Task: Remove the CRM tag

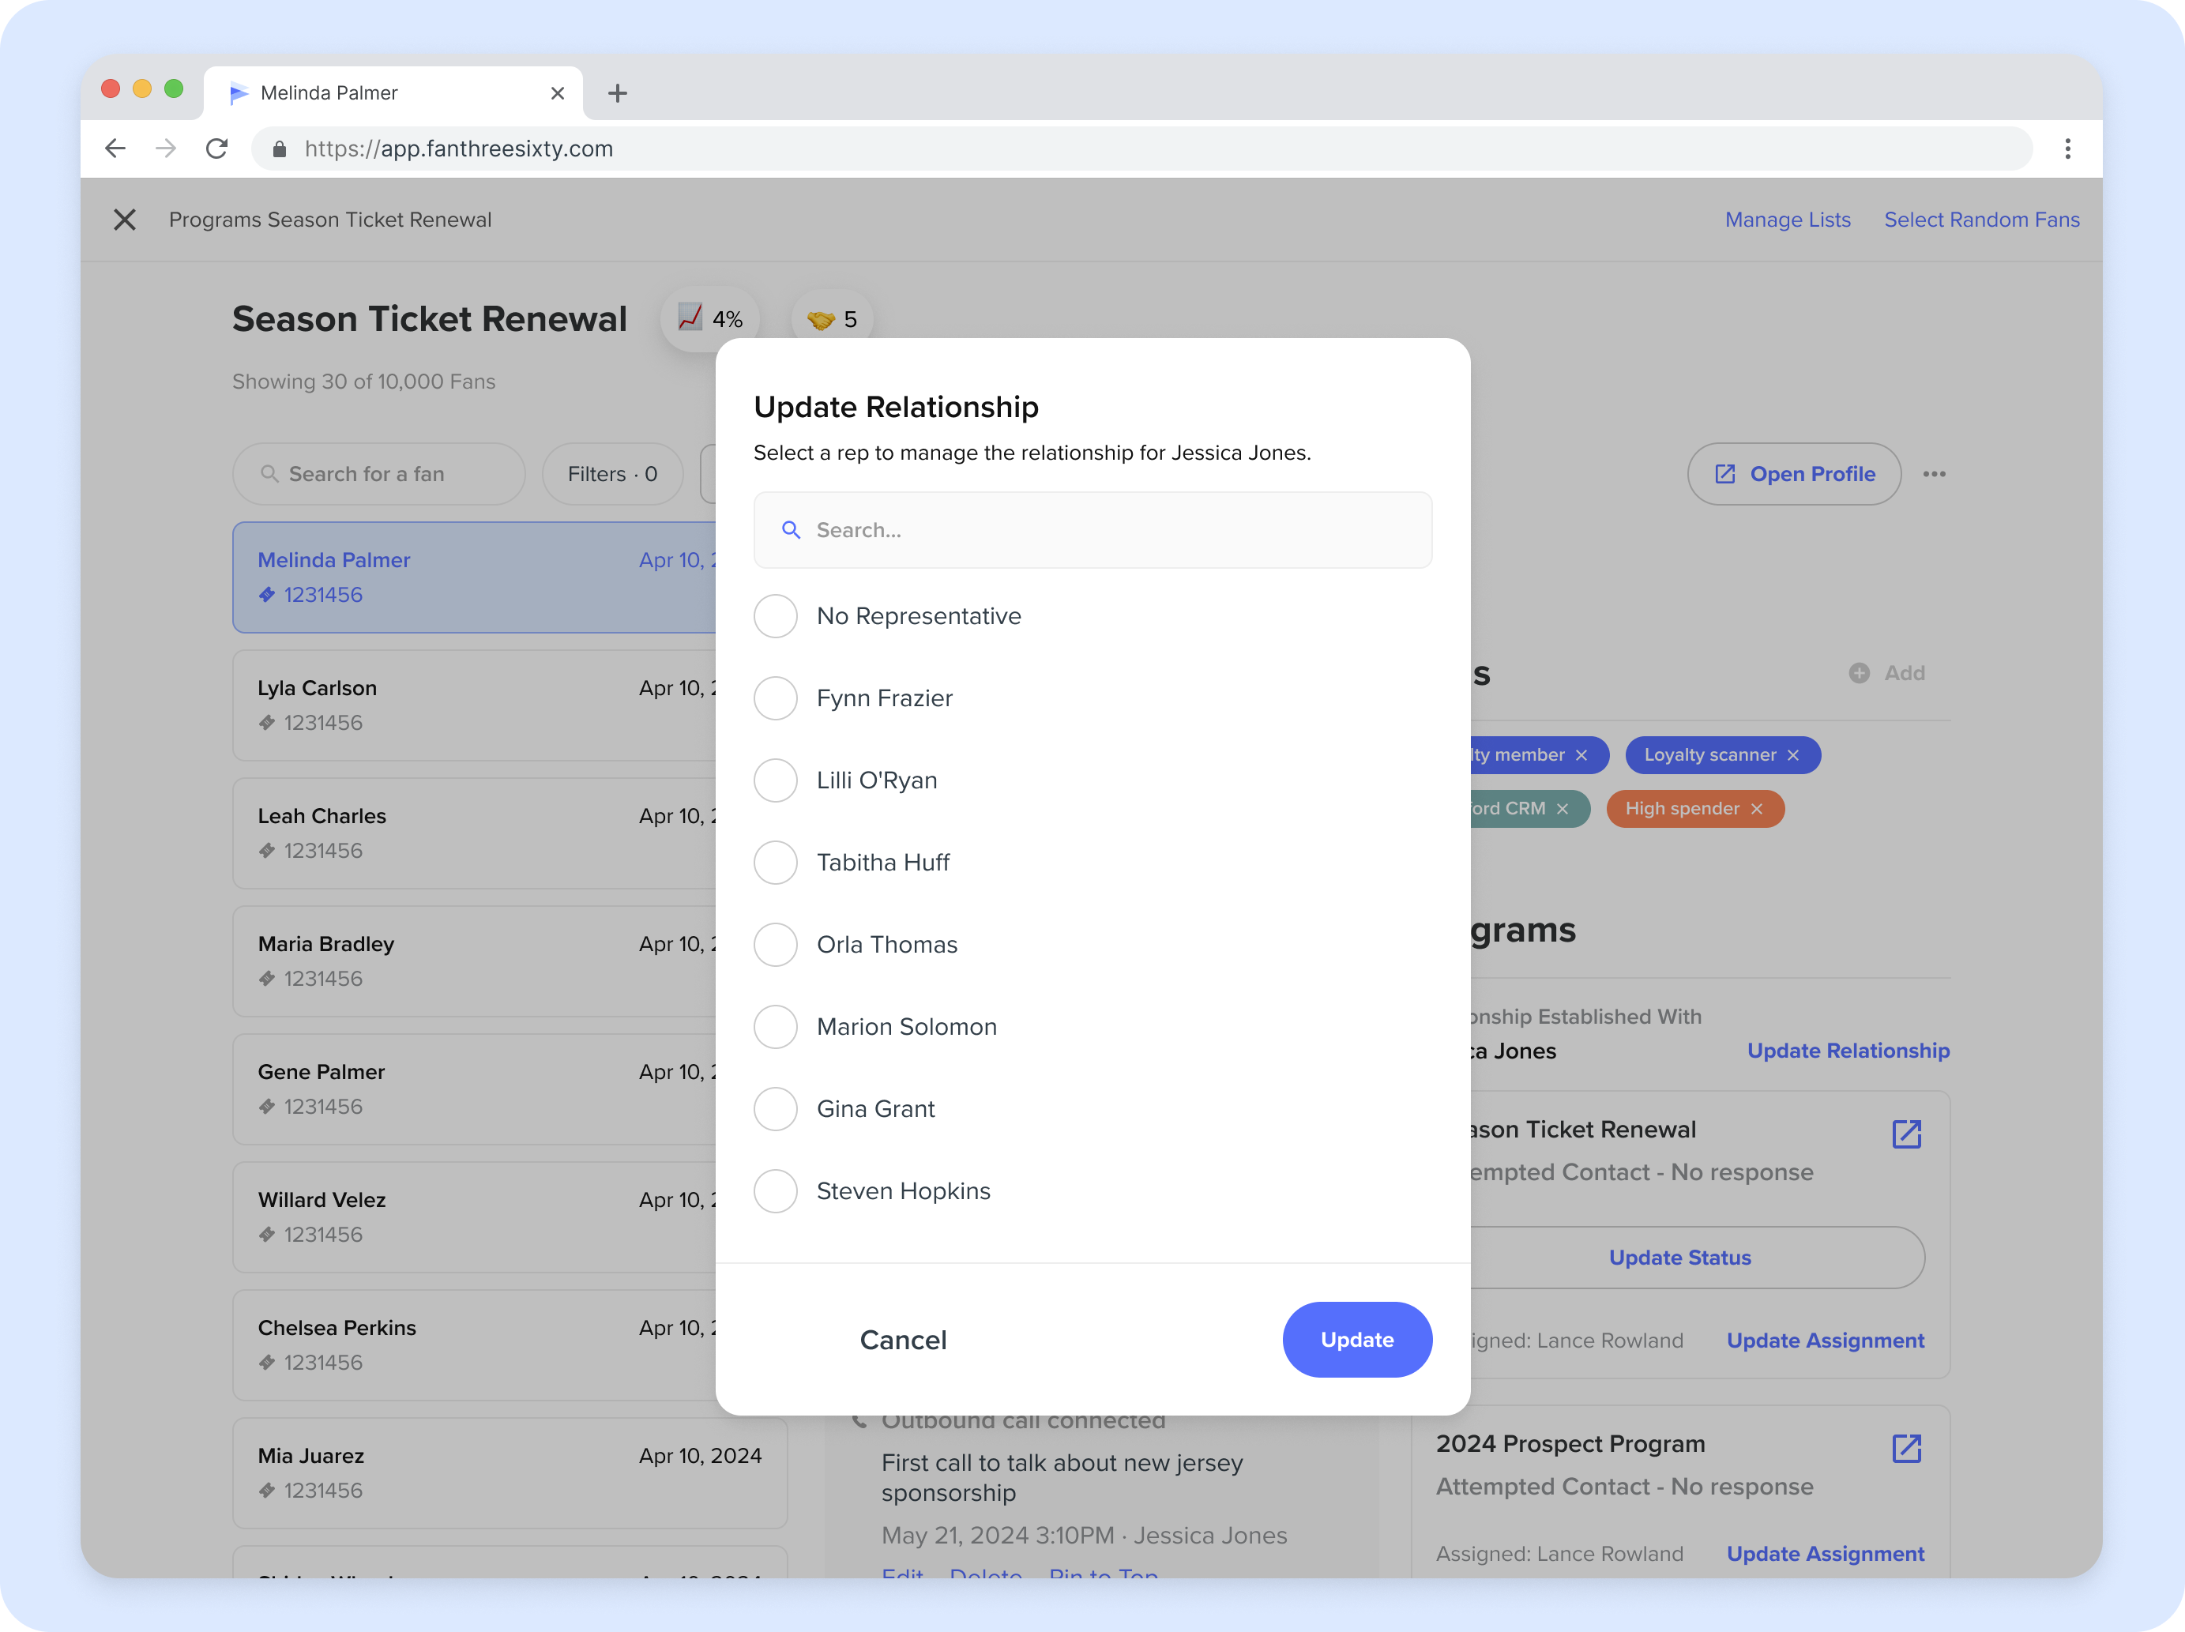Action: (x=1562, y=808)
